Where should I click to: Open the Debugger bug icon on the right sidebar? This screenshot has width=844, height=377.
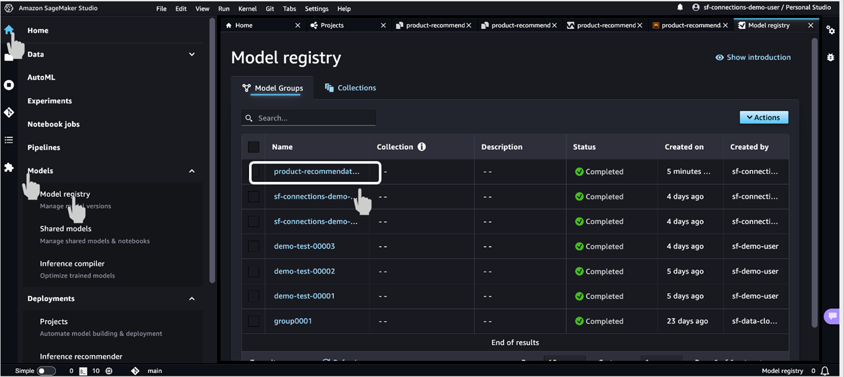pos(831,58)
